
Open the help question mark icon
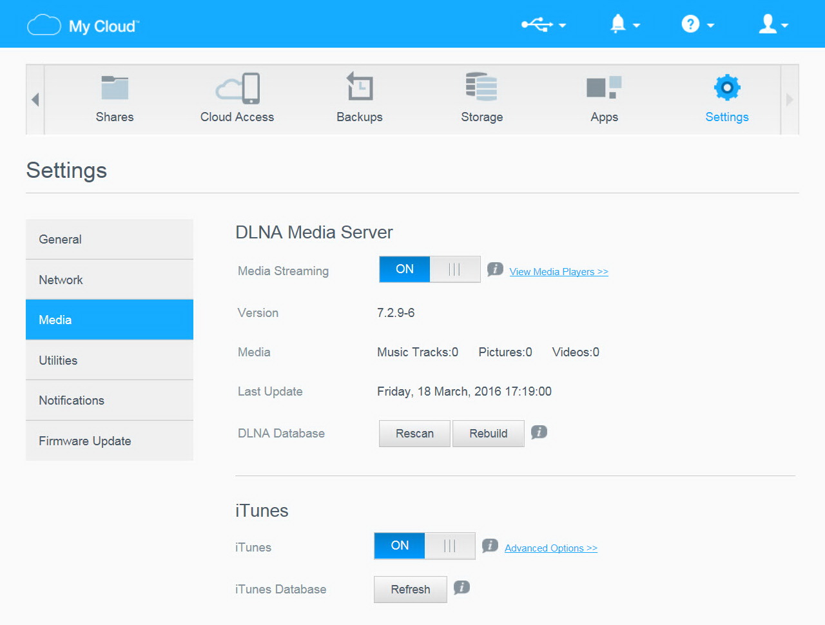(x=690, y=24)
